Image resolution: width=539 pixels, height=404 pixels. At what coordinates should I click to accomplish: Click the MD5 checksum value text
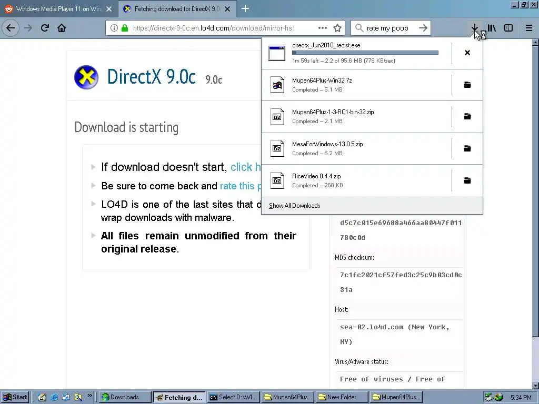(401, 282)
